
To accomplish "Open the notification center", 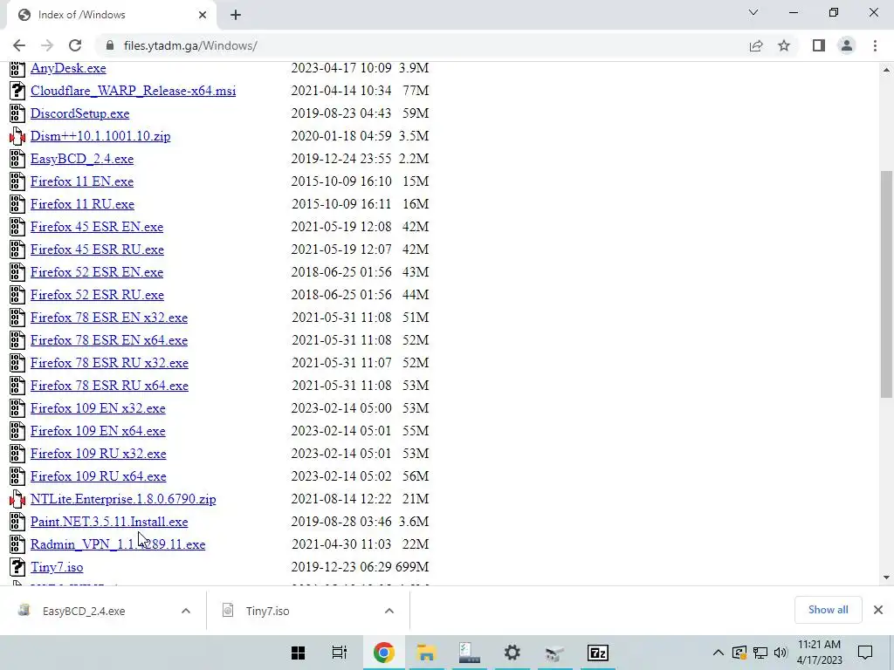I will click(x=865, y=653).
